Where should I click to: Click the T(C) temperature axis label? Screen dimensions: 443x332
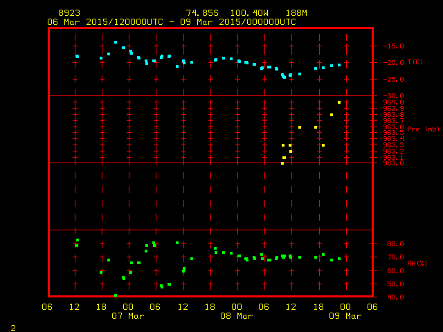(415, 62)
